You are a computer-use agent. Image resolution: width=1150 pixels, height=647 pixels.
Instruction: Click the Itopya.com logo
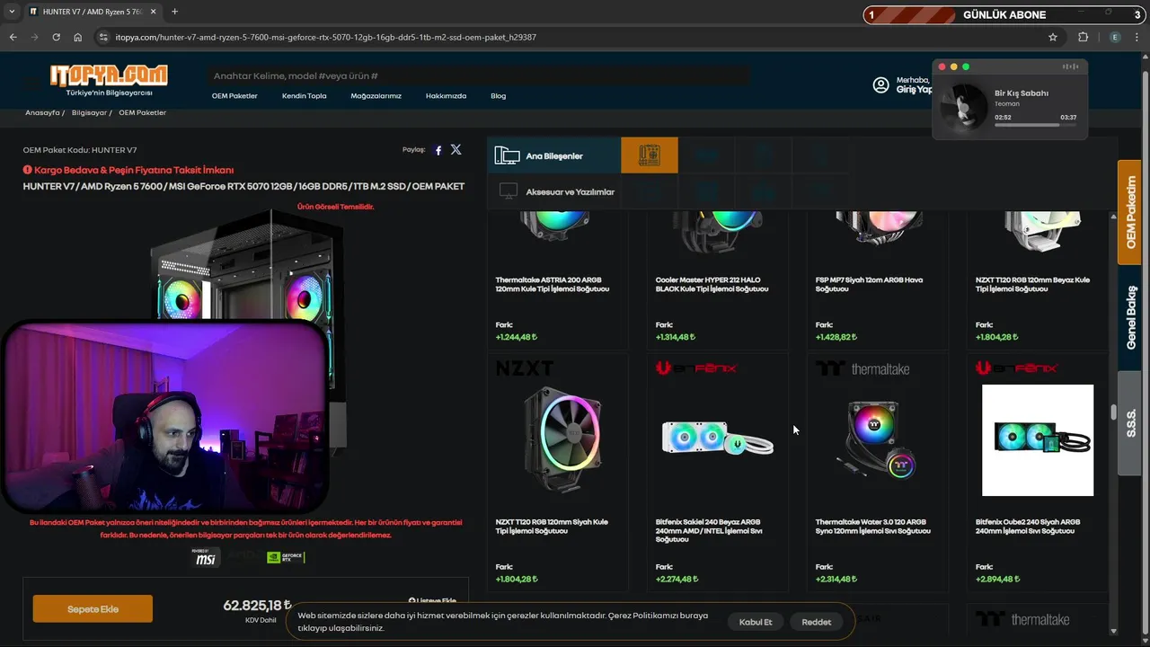108,79
